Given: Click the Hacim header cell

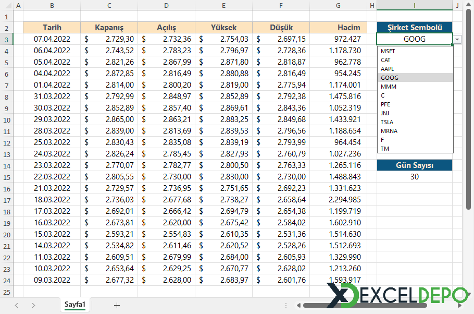Looking at the screenshot, I should (338, 28).
